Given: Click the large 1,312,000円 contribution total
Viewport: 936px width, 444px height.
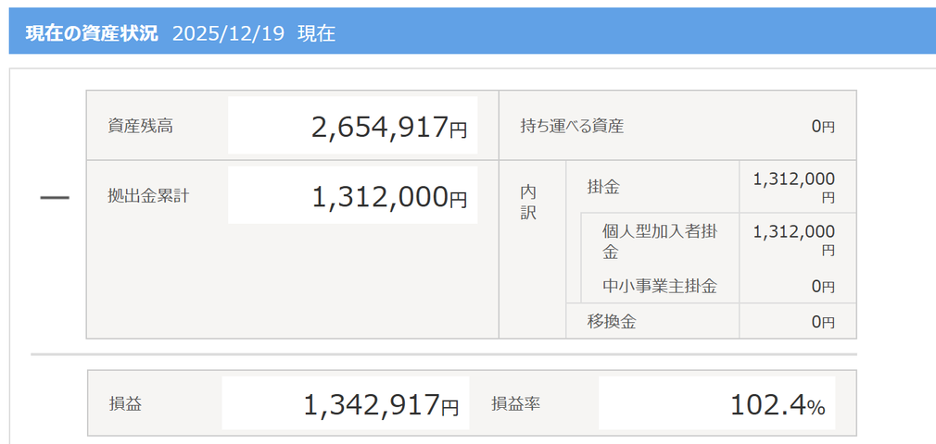Looking at the screenshot, I should click(389, 196).
